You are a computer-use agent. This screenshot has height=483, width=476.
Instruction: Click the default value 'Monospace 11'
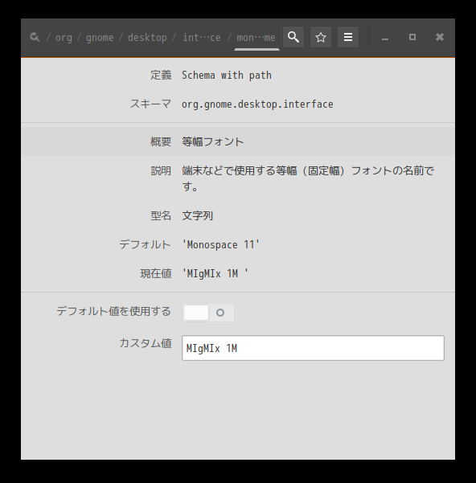tap(221, 244)
